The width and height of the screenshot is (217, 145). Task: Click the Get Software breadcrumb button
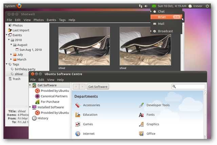coord(98,87)
